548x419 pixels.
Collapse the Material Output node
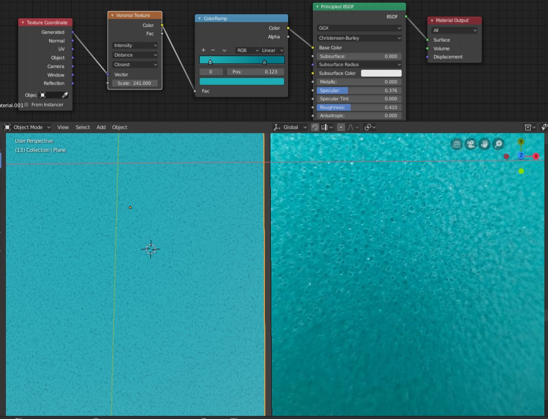click(432, 21)
